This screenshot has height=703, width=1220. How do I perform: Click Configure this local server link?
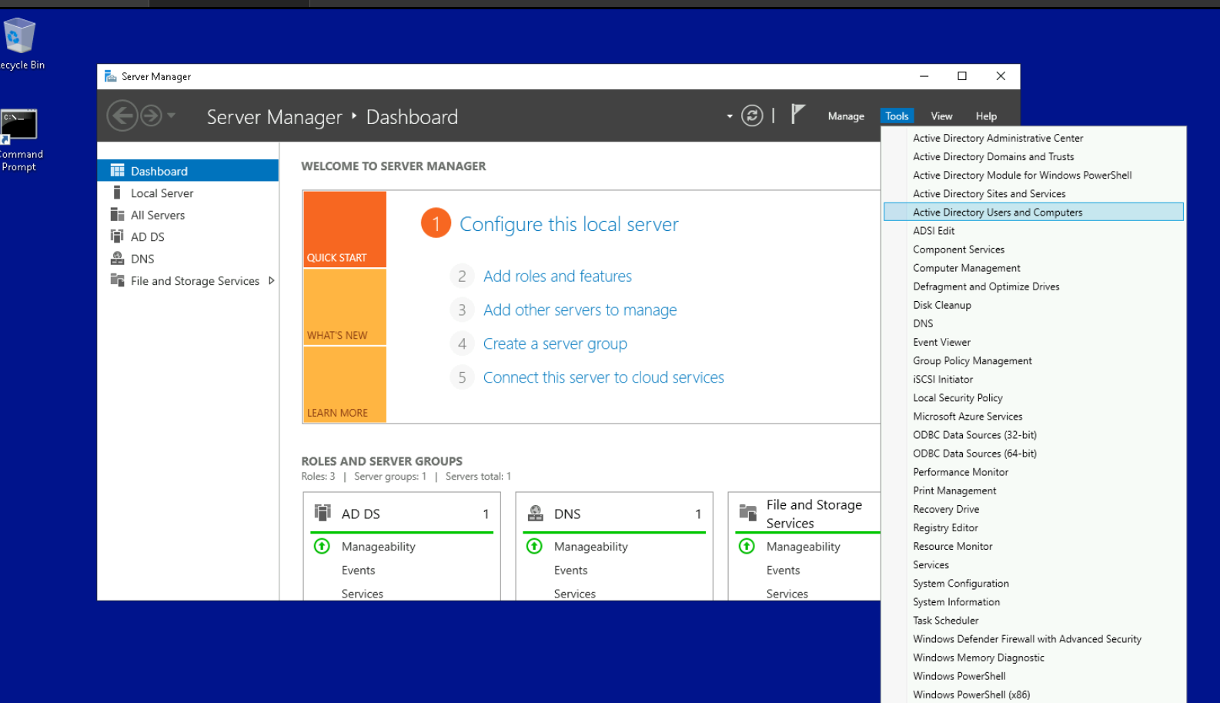(x=569, y=224)
